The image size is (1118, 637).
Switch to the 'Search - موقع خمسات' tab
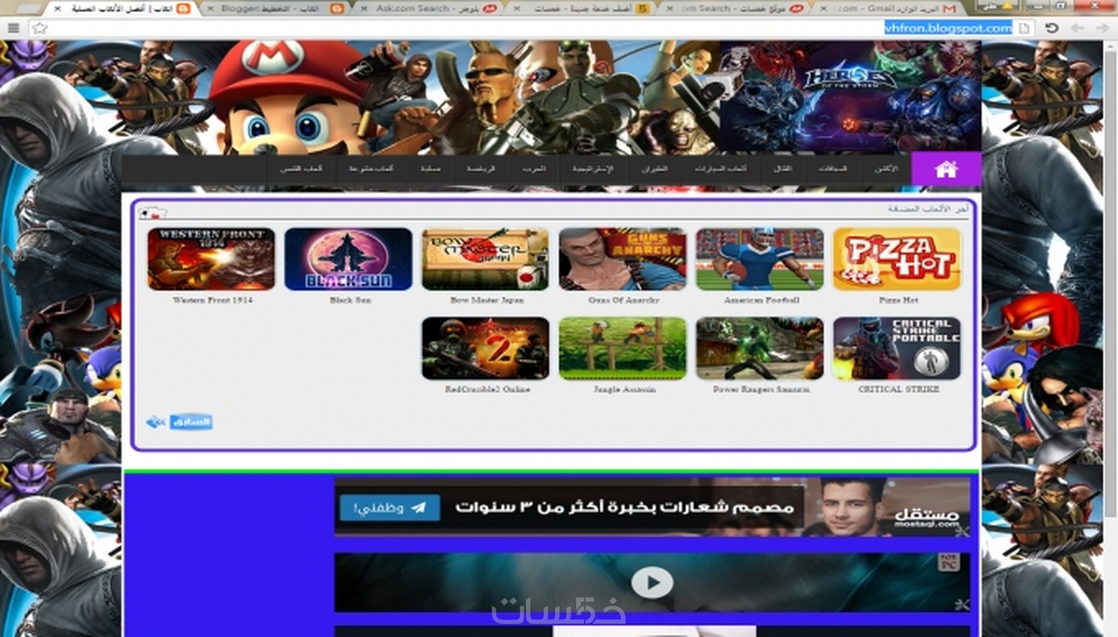[x=735, y=9]
